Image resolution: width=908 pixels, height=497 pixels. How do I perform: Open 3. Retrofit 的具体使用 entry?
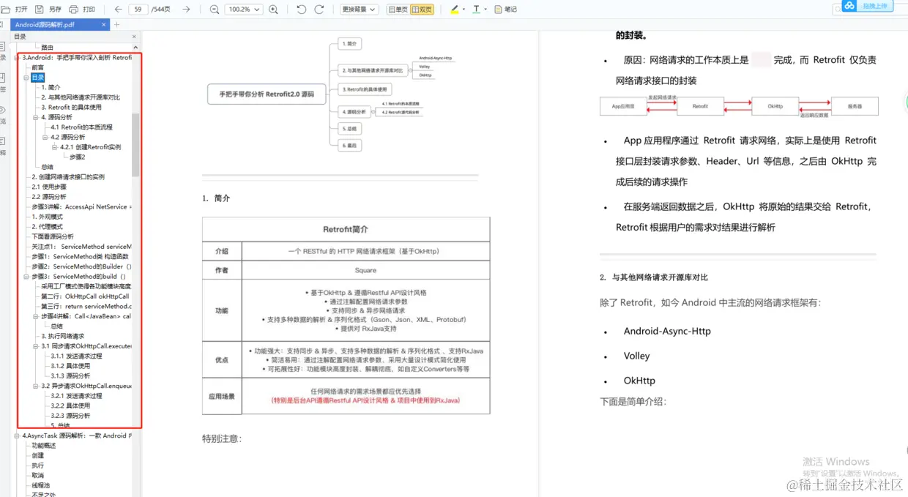[71, 107]
